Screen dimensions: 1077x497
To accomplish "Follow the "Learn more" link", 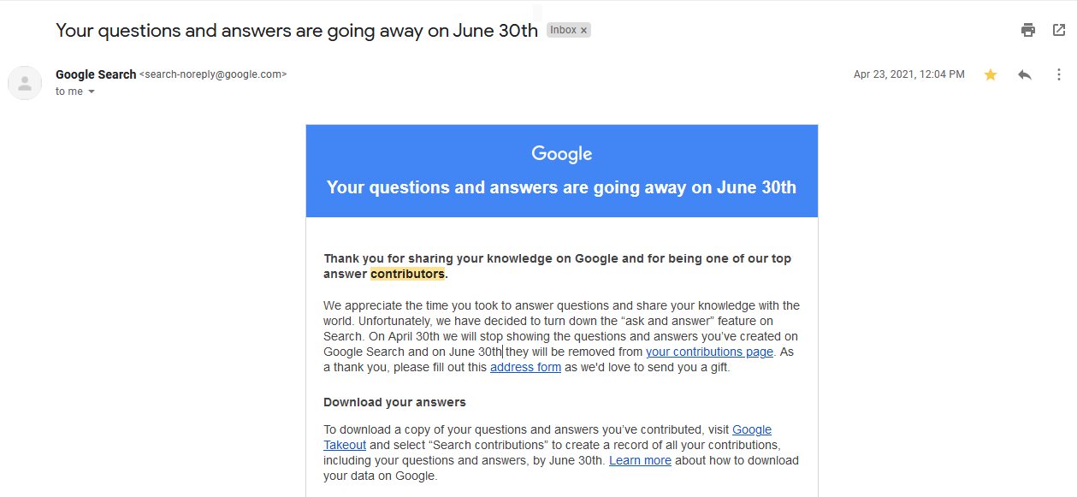I will tap(640, 460).
